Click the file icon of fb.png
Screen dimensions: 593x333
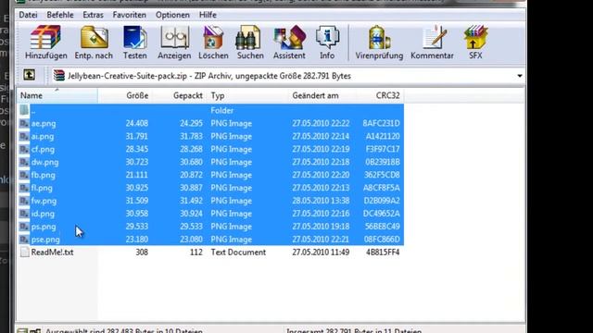point(24,175)
